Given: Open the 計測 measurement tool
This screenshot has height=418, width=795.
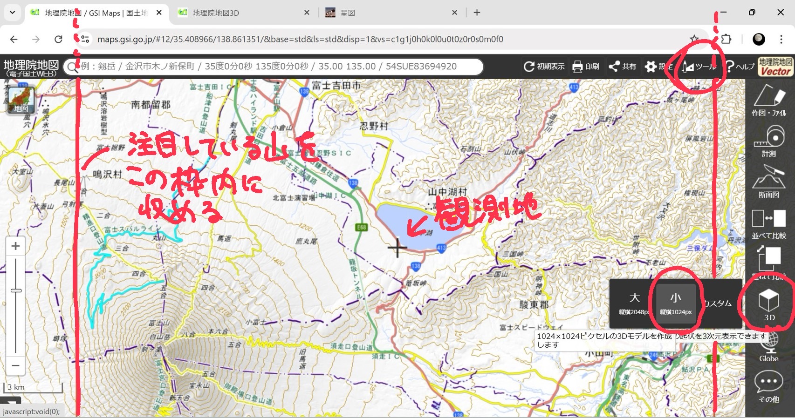Looking at the screenshot, I should pyautogui.click(x=769, y=141).
